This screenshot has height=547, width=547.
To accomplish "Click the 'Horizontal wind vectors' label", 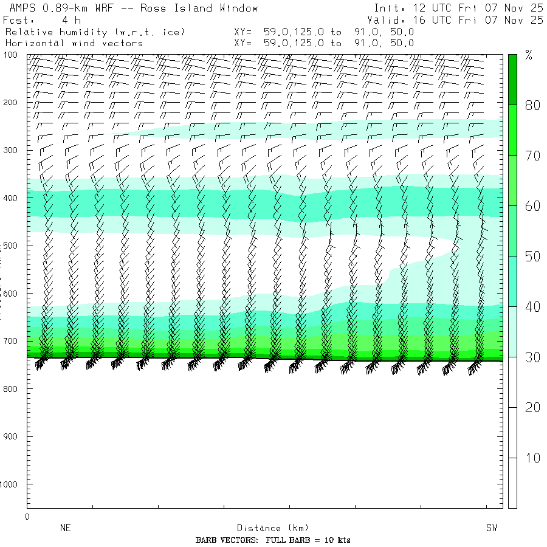I will 74,43.
